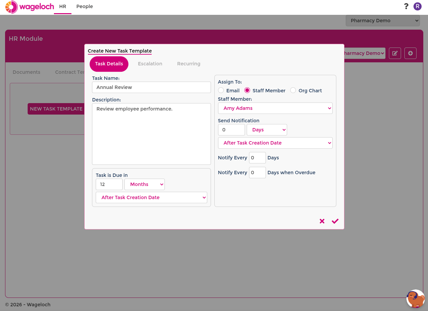
Task: Open the People menu in top navigation
Action: [85, 6]
